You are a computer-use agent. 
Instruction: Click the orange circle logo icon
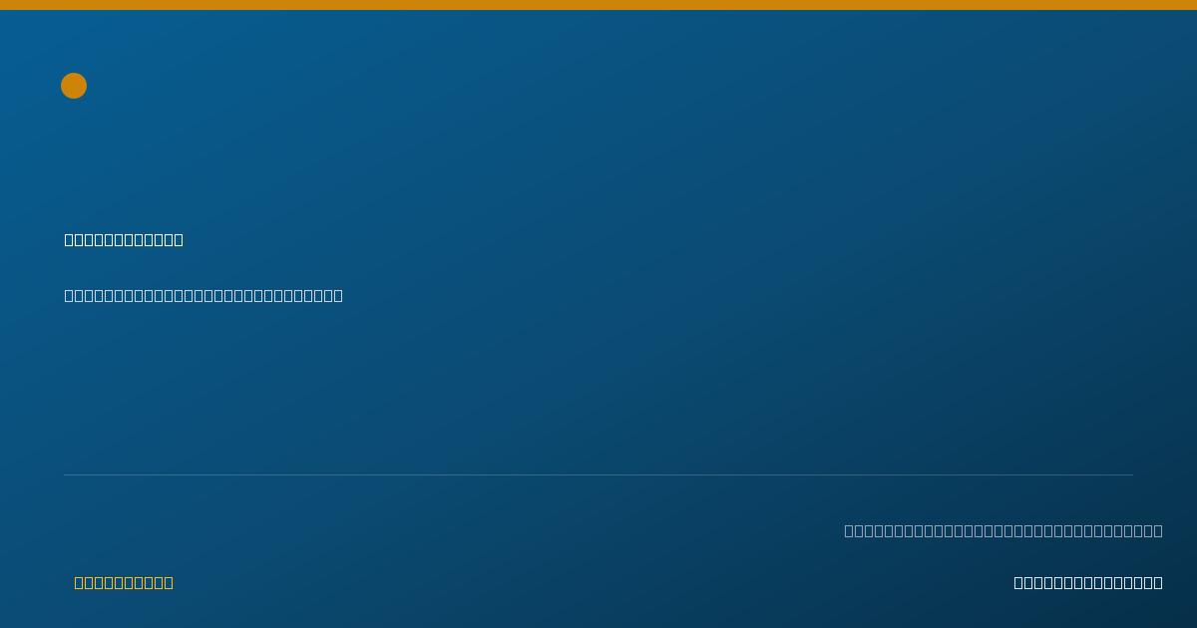(74, 86)
